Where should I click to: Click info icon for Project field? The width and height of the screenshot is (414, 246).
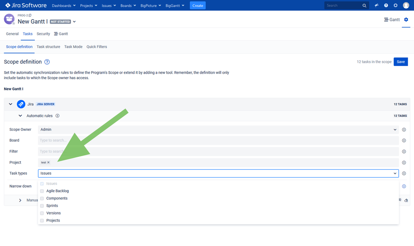(404, 163)
